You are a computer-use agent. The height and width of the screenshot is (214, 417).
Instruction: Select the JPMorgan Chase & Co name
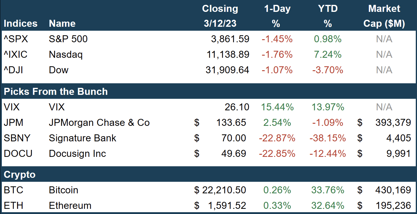click(99, 123)
